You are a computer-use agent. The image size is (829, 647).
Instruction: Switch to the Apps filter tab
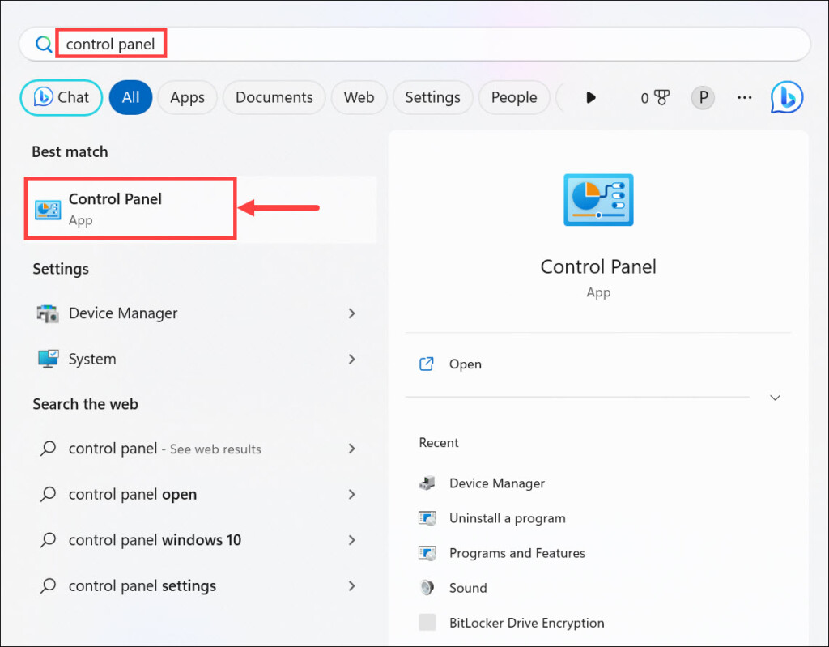187,97
